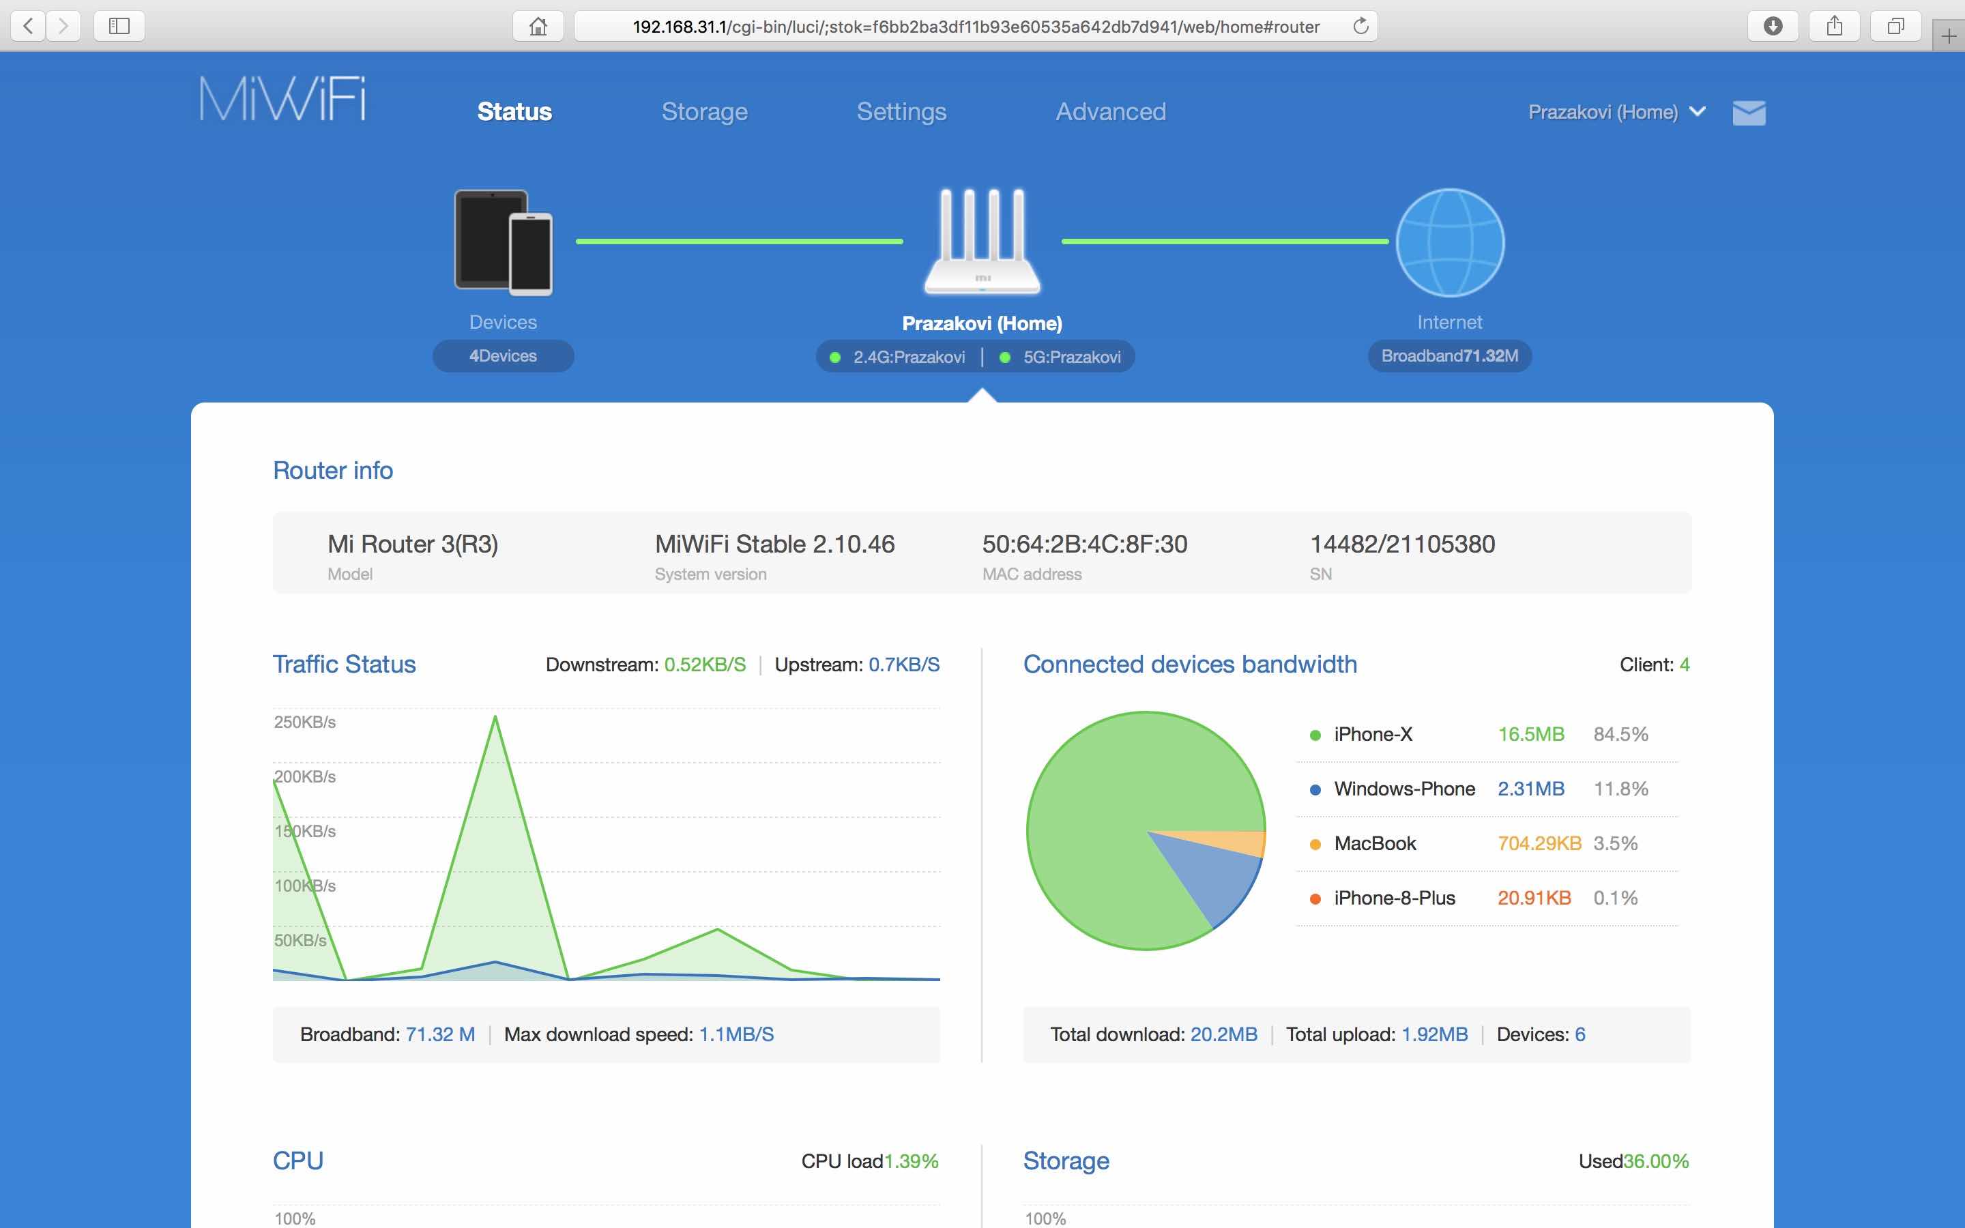Click the browser address bar
1965x1228 pixels.
tap(974, 26)
